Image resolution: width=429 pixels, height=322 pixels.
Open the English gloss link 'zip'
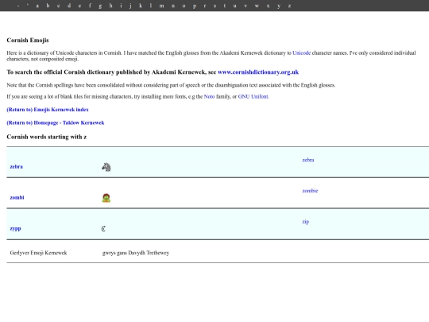coord(306,222)
